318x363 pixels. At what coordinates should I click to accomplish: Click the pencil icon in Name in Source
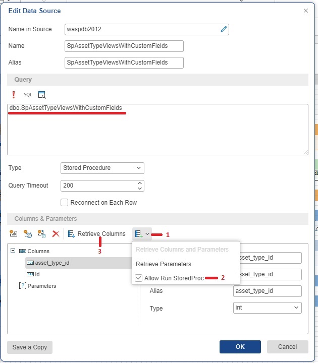click(x=224, y=29)
